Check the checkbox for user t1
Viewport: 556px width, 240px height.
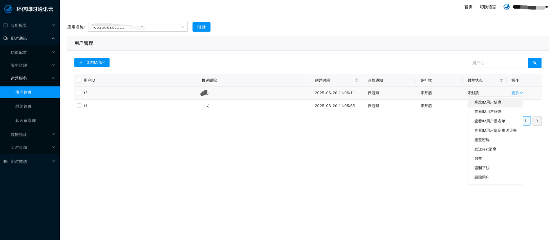pos(79,106)
